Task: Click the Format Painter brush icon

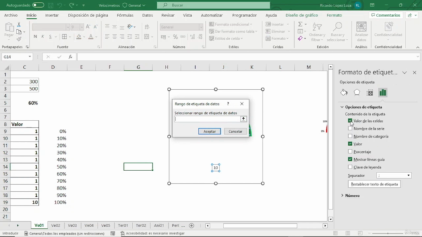Action: coord(19,39)
